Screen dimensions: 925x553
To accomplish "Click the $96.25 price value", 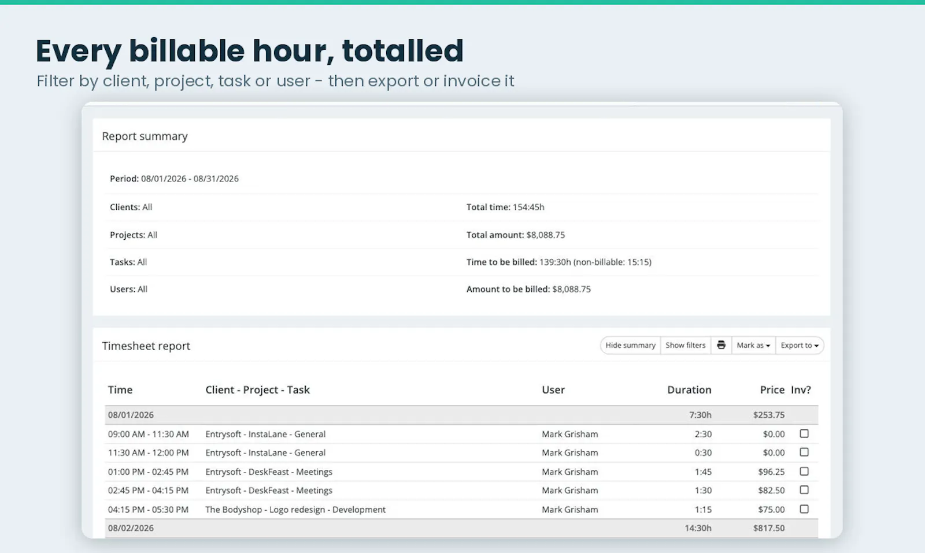I will [x=771, y=472].
